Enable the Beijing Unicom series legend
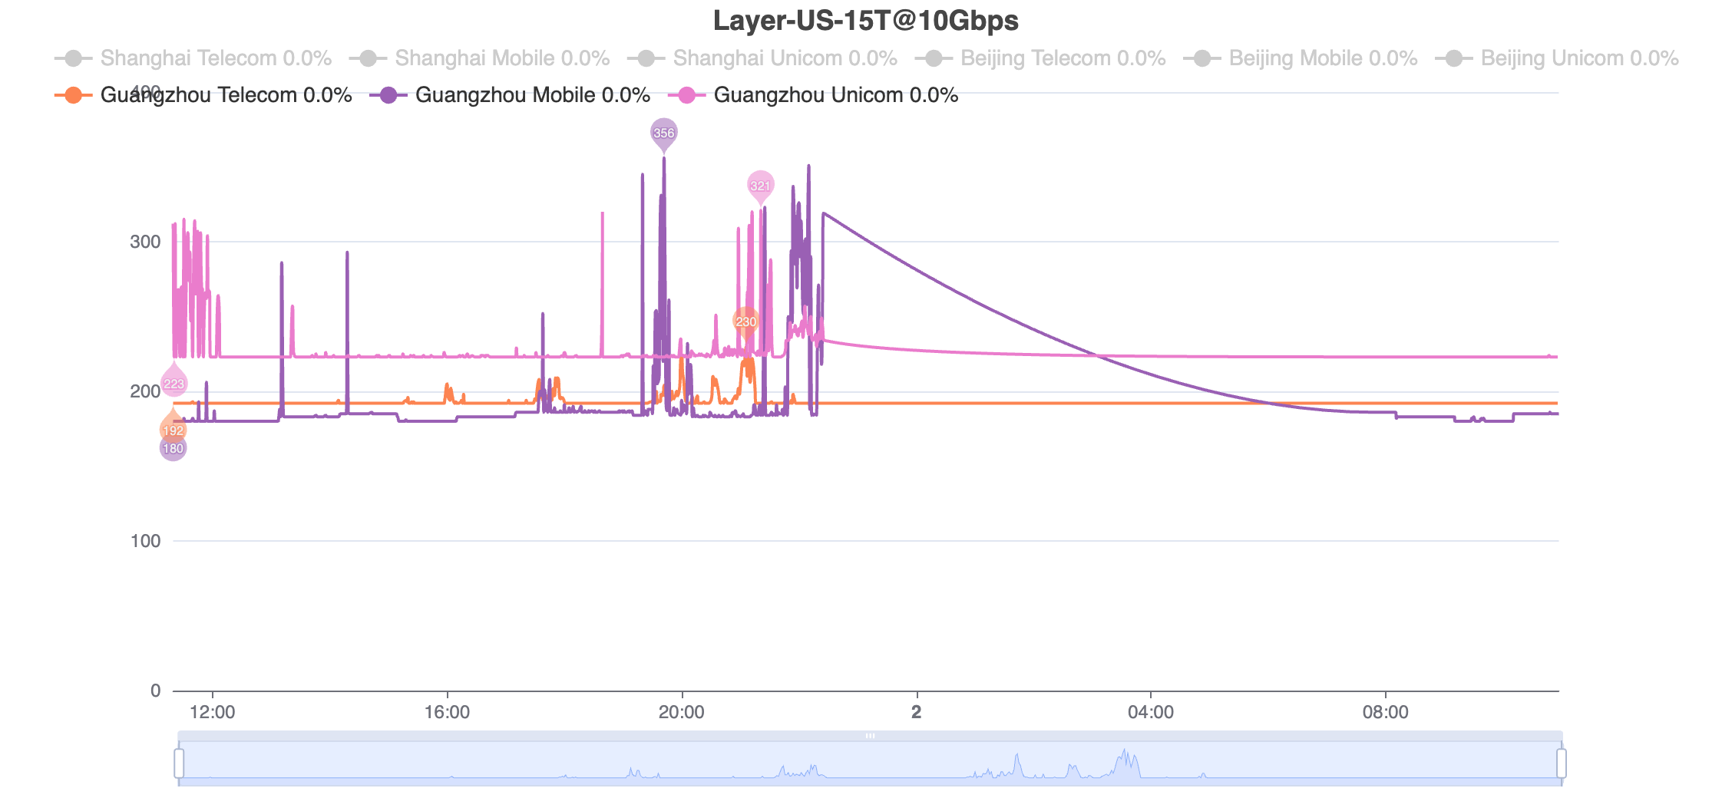Viewport: 1732px width, 798px height. coord(1557,58)
